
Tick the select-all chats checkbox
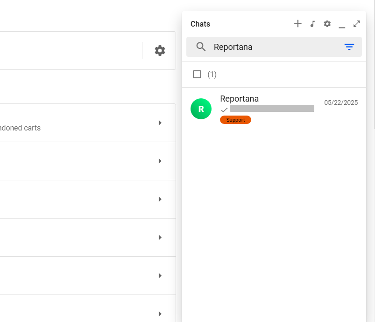pyautogui.click(x=197, y=75)
